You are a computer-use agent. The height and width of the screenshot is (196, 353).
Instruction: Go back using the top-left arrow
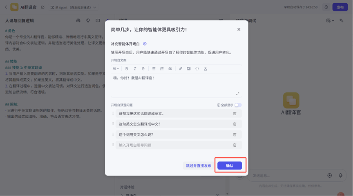(6, 7)
